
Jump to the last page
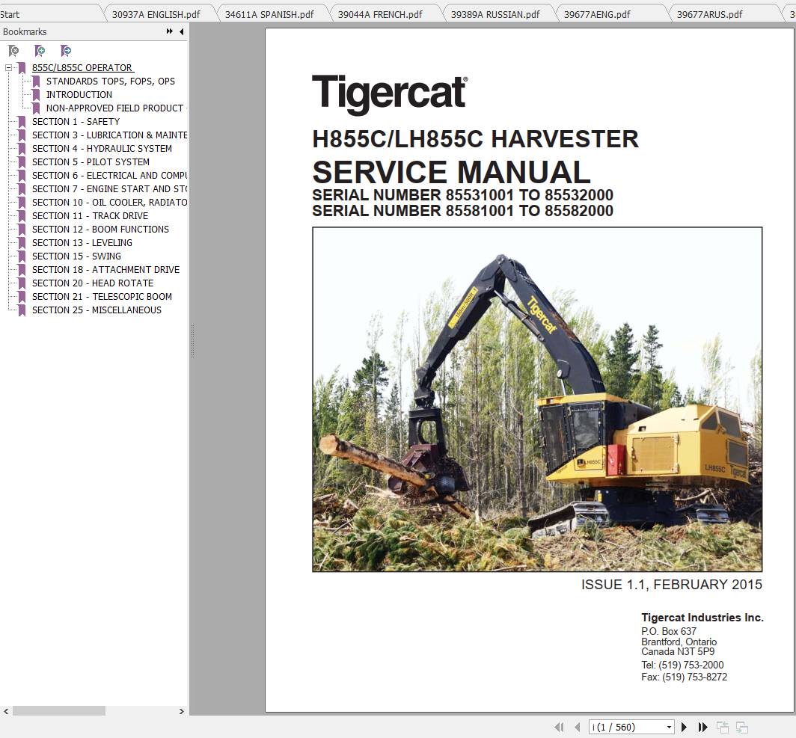702,727
